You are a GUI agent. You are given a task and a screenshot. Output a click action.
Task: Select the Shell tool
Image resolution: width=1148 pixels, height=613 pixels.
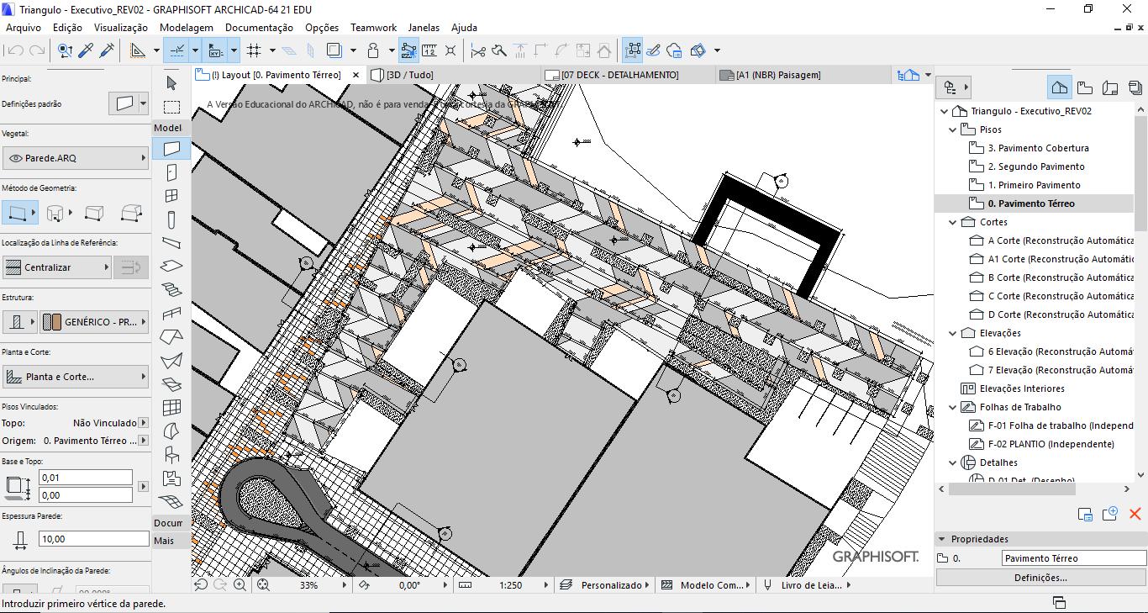point(171,361)
